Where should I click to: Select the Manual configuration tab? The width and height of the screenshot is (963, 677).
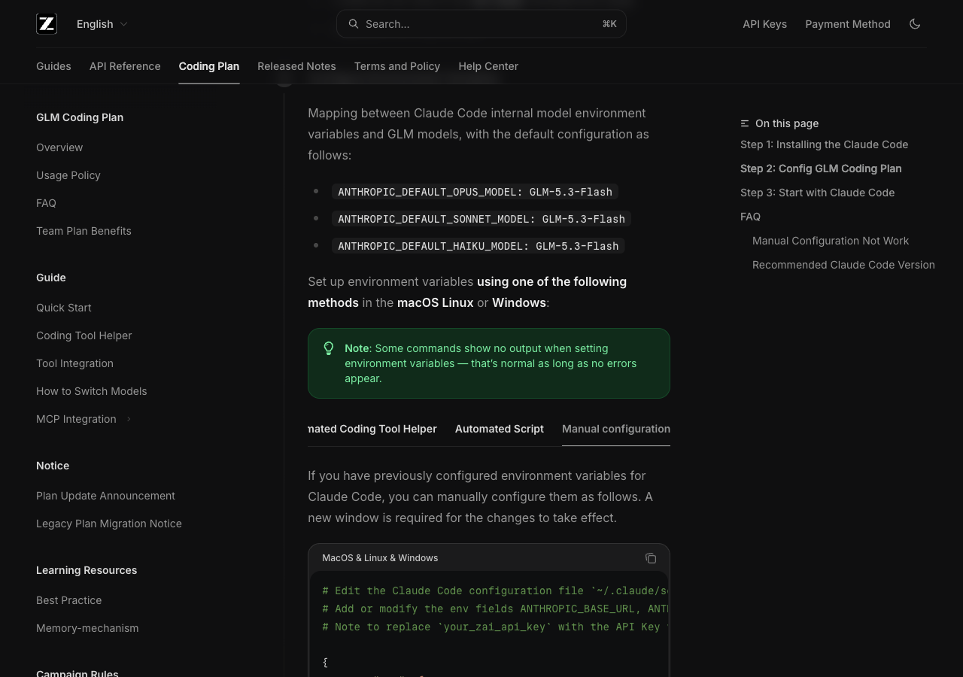point(616,429)
